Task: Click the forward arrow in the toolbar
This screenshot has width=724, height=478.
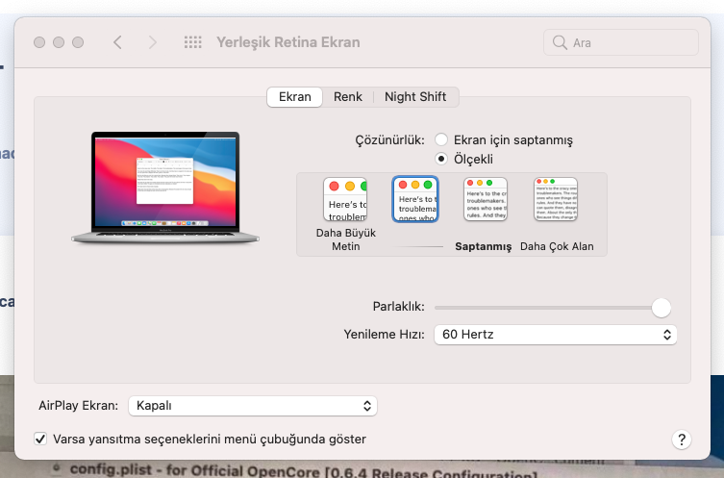Action: pos(152,42)
